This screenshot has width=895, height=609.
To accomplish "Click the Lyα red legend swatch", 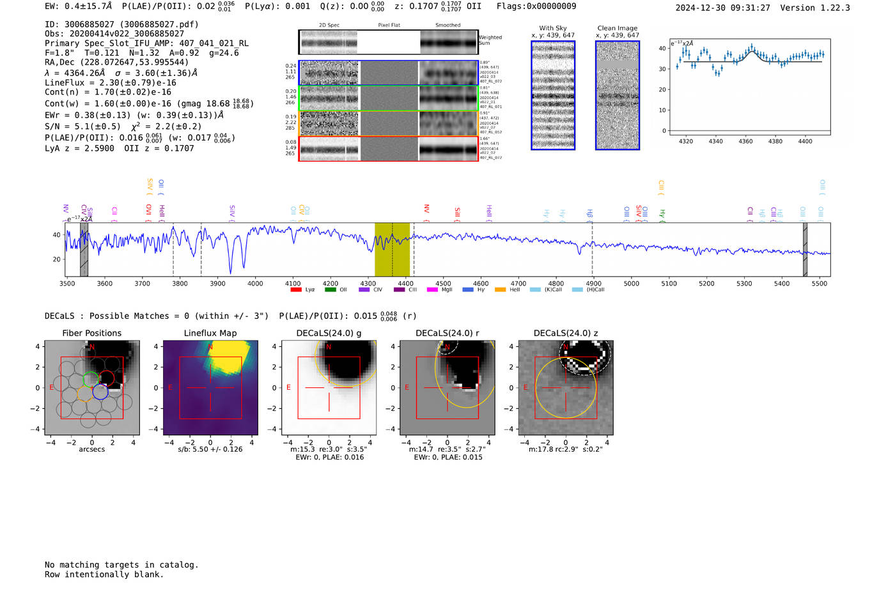I will [x=296, y=289].
